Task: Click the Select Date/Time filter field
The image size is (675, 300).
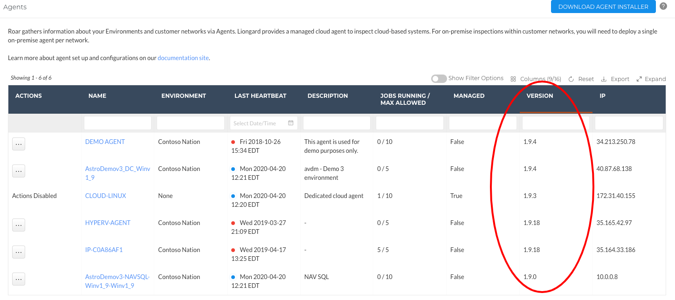Action: click(x=264, y=123)
